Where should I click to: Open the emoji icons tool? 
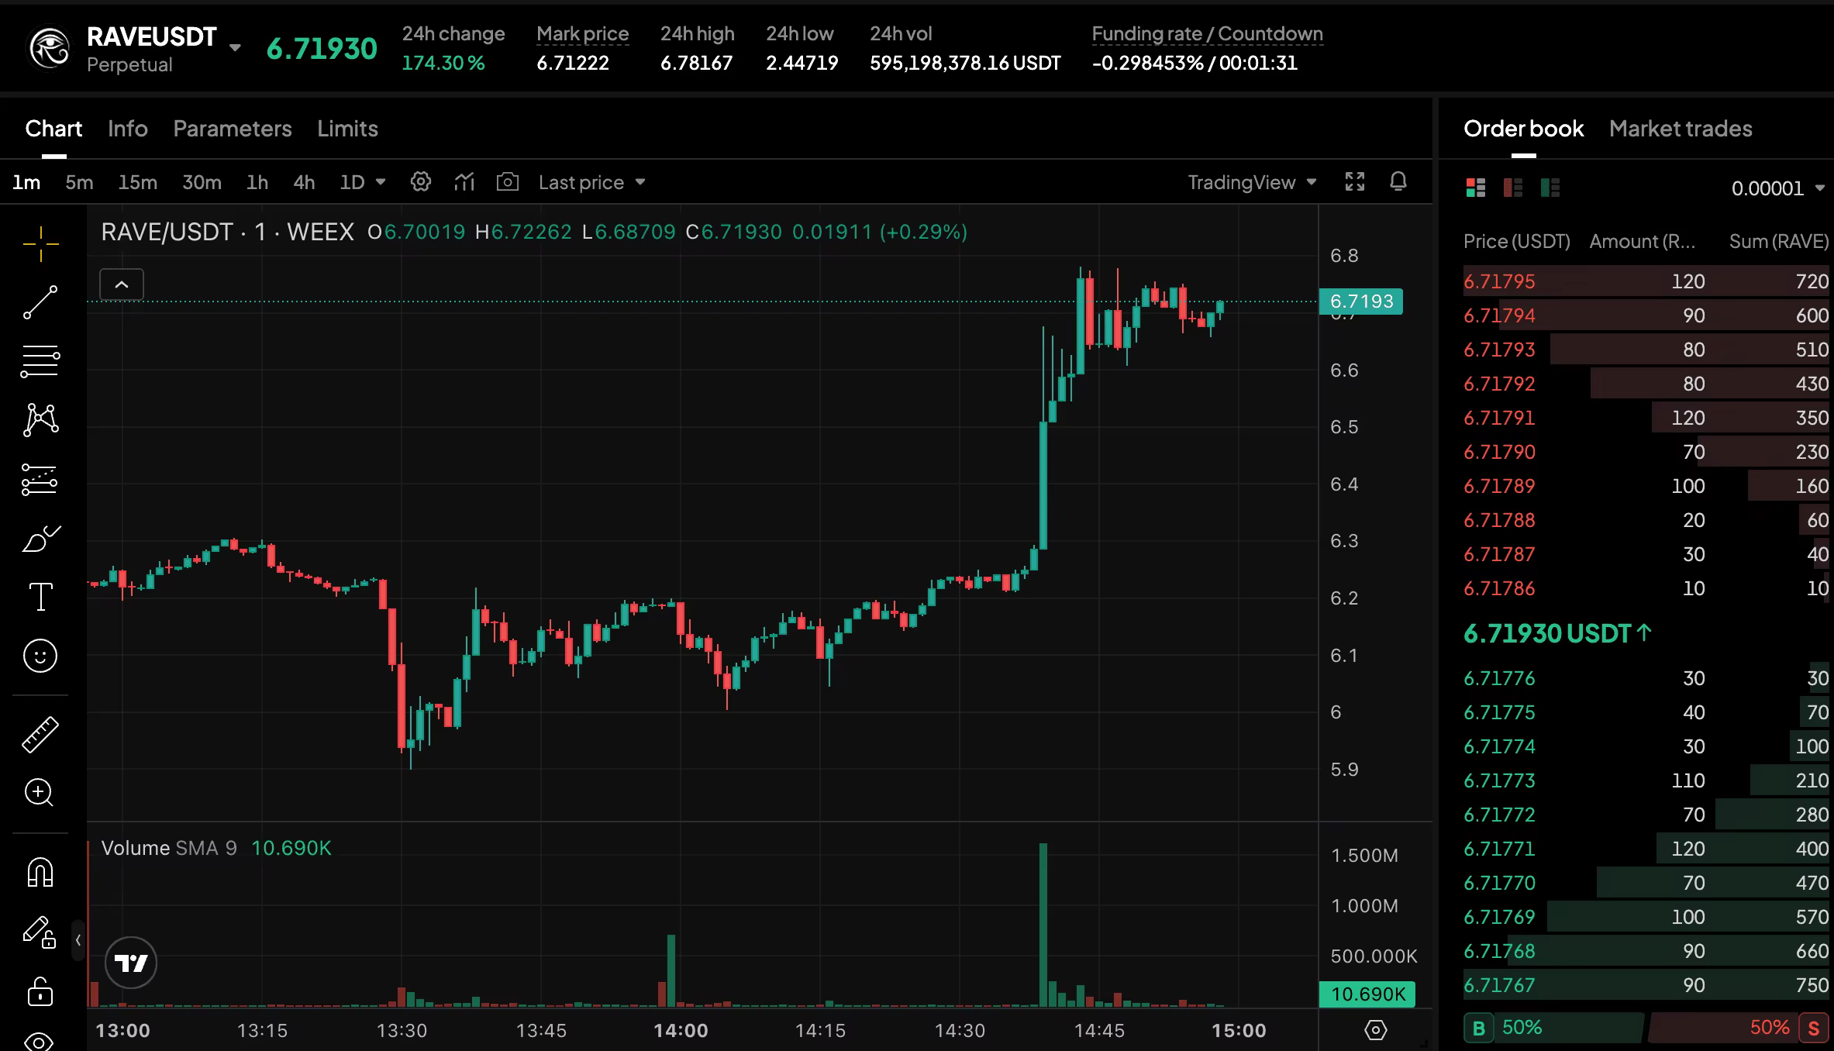point(40,656)
